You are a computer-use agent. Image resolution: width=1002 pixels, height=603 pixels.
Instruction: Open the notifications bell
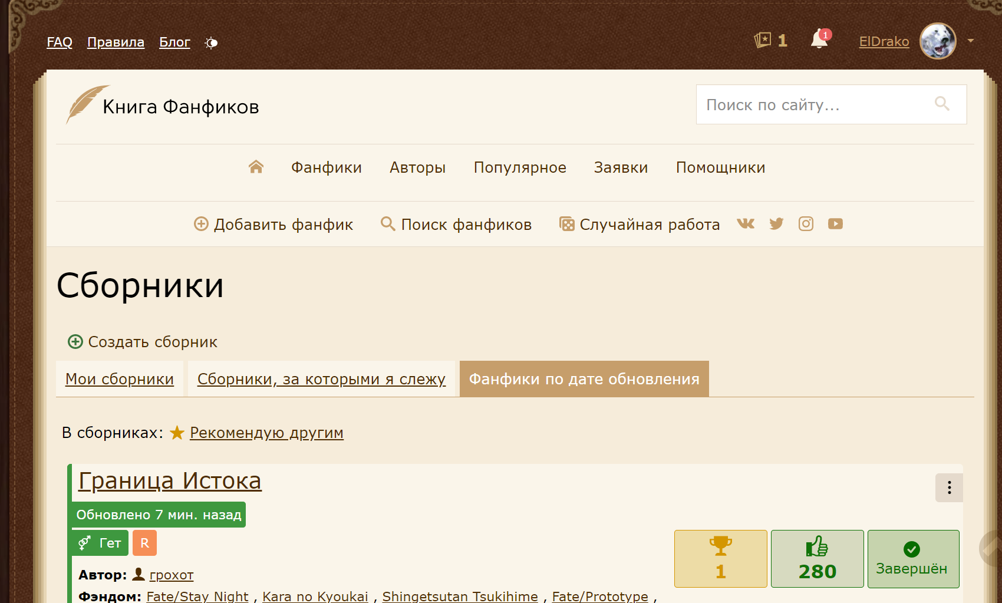pos(819,40)
